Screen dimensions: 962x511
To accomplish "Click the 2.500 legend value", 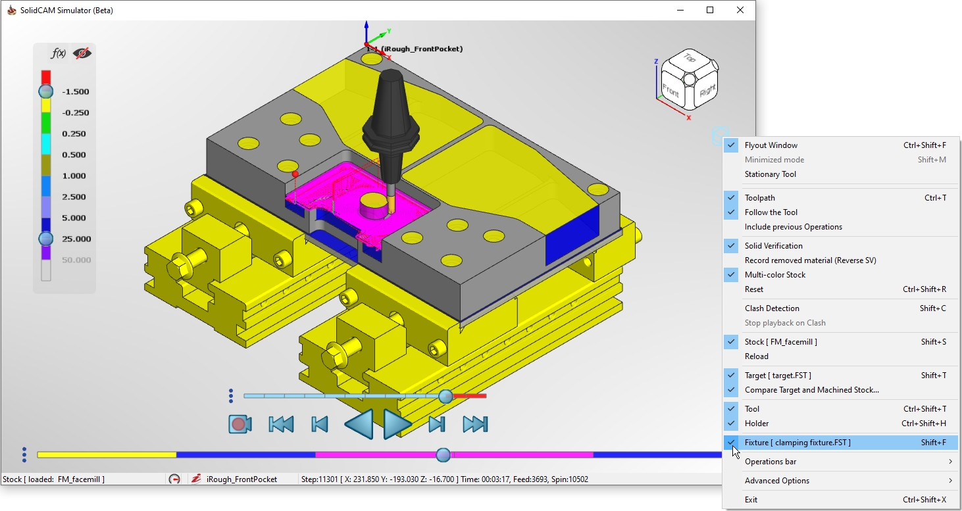I will [x=74, y=197].
